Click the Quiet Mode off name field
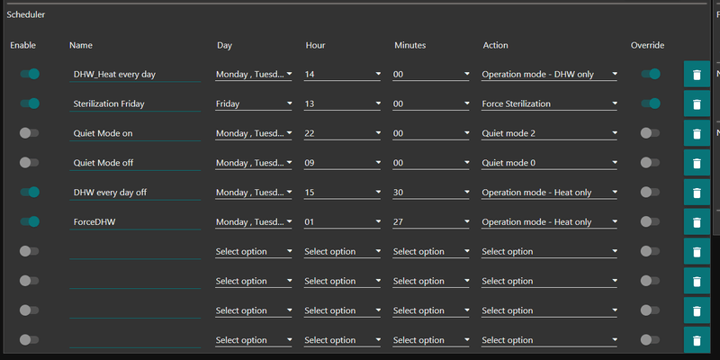Screen dimensions: 720x360 pos(135,163)
